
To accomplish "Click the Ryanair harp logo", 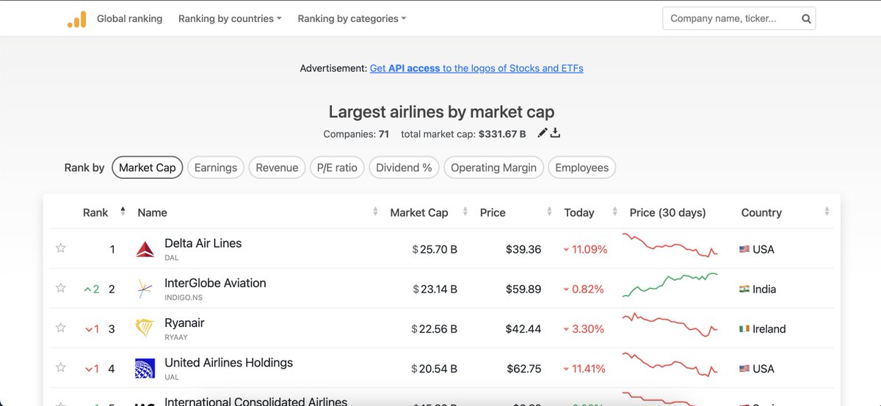I will (145, 328).
